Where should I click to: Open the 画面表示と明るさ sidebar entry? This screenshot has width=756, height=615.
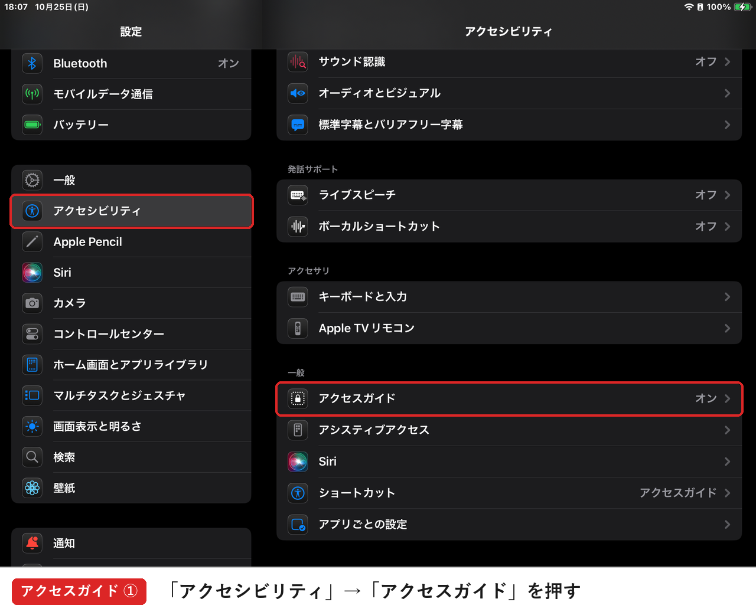pyautogui.click(x=131, y=426)
